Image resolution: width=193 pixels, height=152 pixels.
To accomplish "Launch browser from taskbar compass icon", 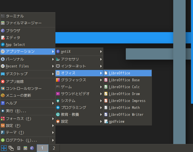I will 32,148.
